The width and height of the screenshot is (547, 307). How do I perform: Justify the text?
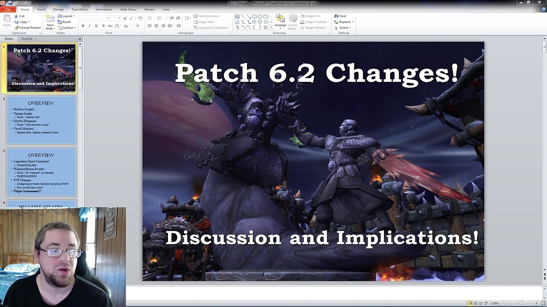coord(170,26)
